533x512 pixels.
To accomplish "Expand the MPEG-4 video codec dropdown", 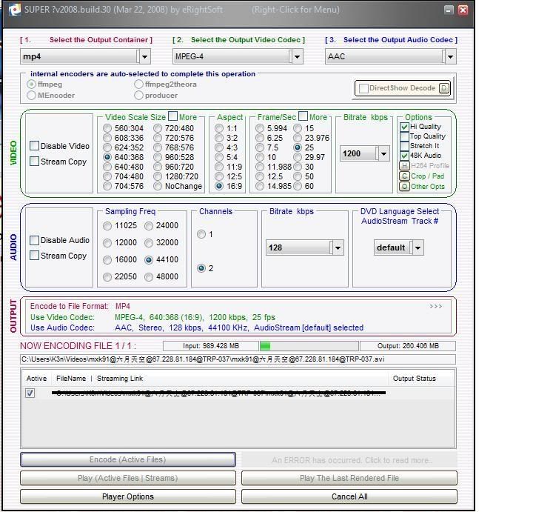I will [x=296, y=56].
